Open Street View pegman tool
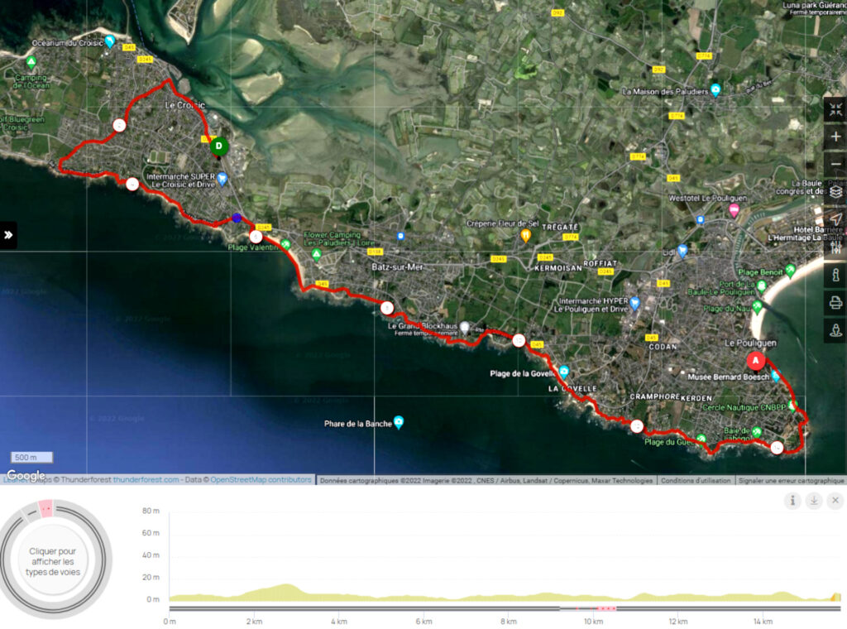Viewport: 847px width, 629px height. (835, 330)
